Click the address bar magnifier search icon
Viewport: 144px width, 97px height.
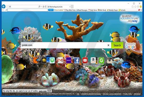pyautogui.click(x=39, y=6)
